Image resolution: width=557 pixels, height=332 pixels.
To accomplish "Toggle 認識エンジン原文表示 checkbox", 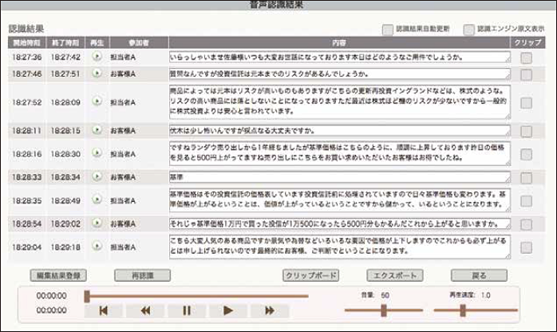I will click(468, 30).
